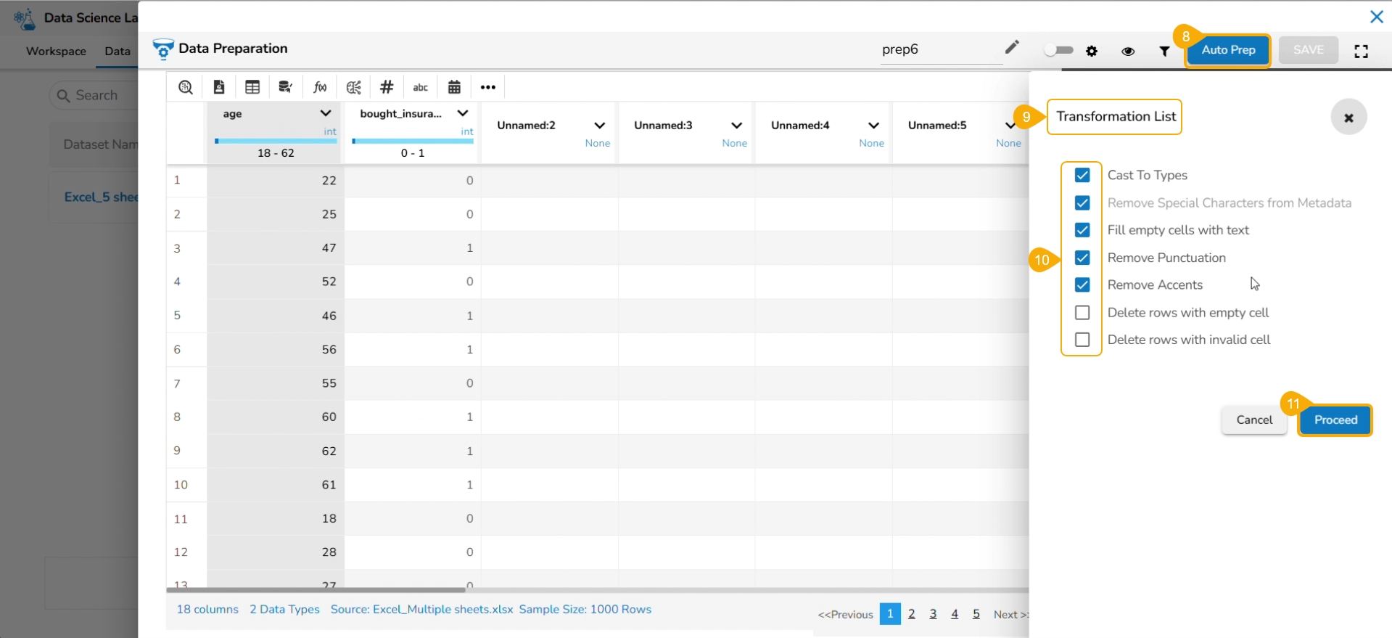Enable Delete rows with empty cell
Viewport: 1392px width, 638px height.
tap(1082, 313)
